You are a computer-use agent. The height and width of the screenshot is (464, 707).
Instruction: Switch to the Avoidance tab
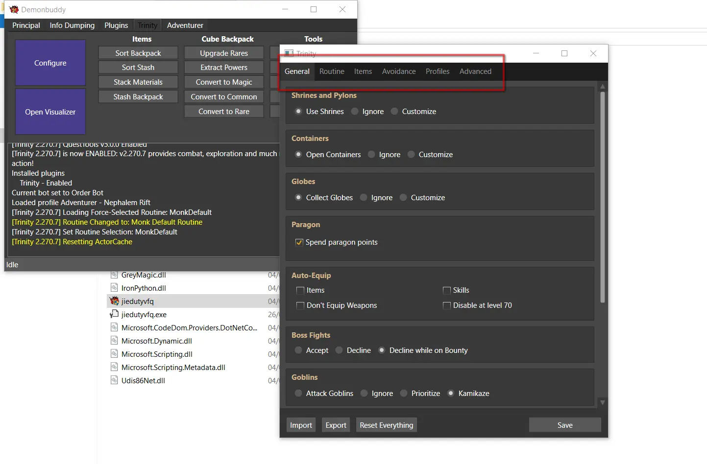tap(399, 71)
